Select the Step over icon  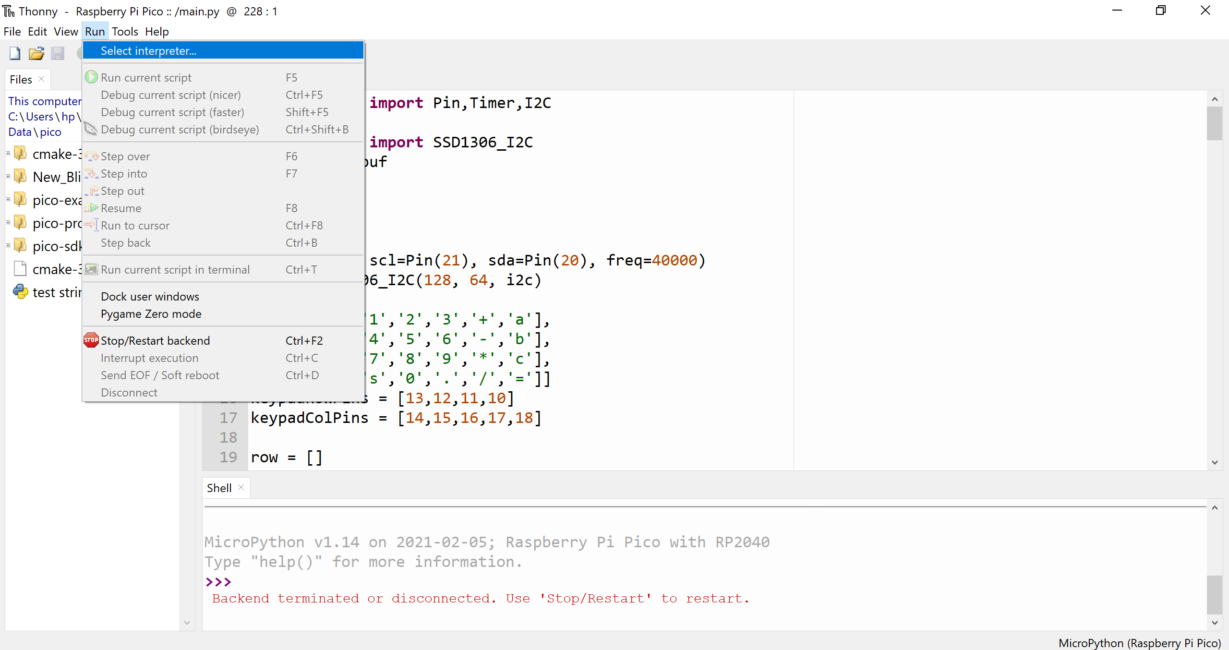[91, 156]
